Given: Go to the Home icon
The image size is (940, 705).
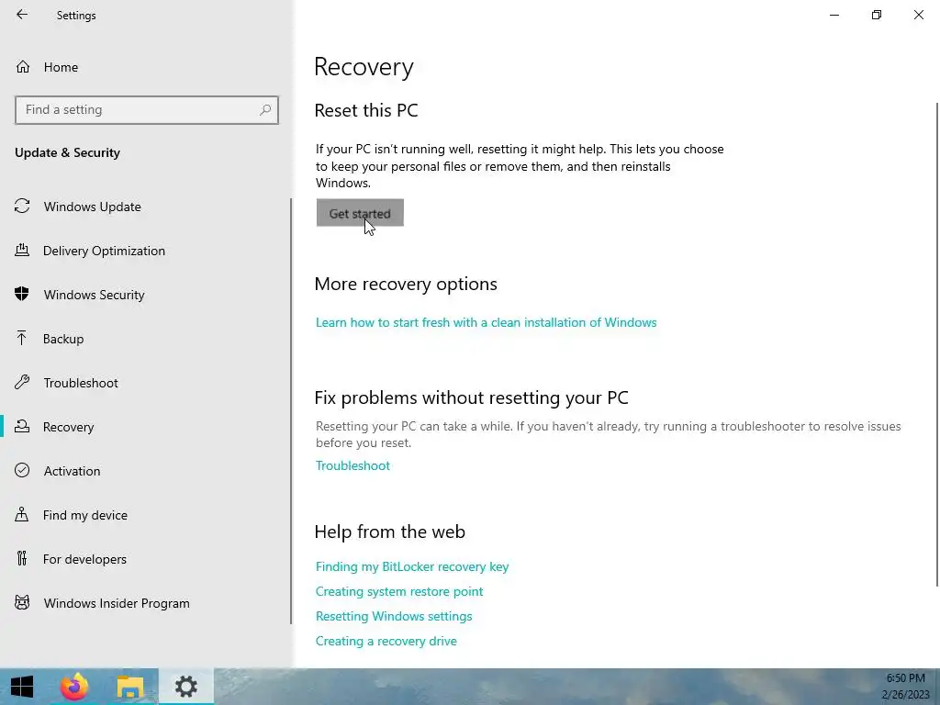Looking at the screenshot, I should click(x=23, y=66).
